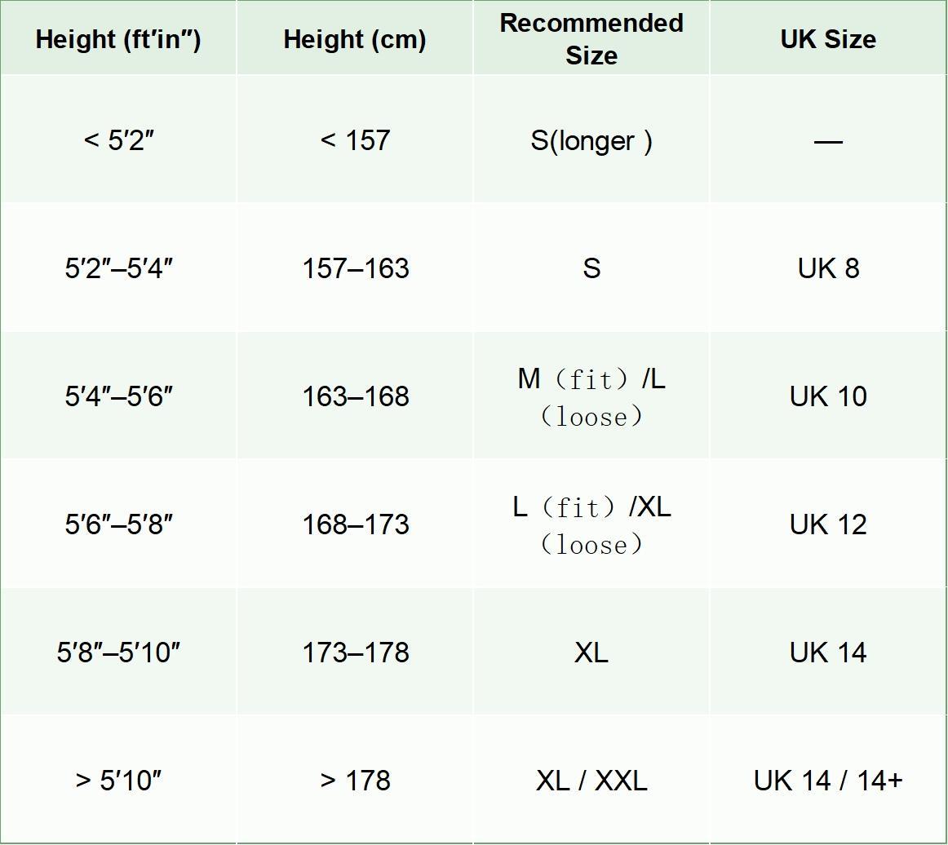Viewport: 948px width, 845px height.
Task: Click the "M (fit) /L (loose)" cell
Action: pos(591,397)
